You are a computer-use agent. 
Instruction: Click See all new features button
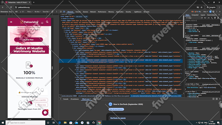[116, 109]
